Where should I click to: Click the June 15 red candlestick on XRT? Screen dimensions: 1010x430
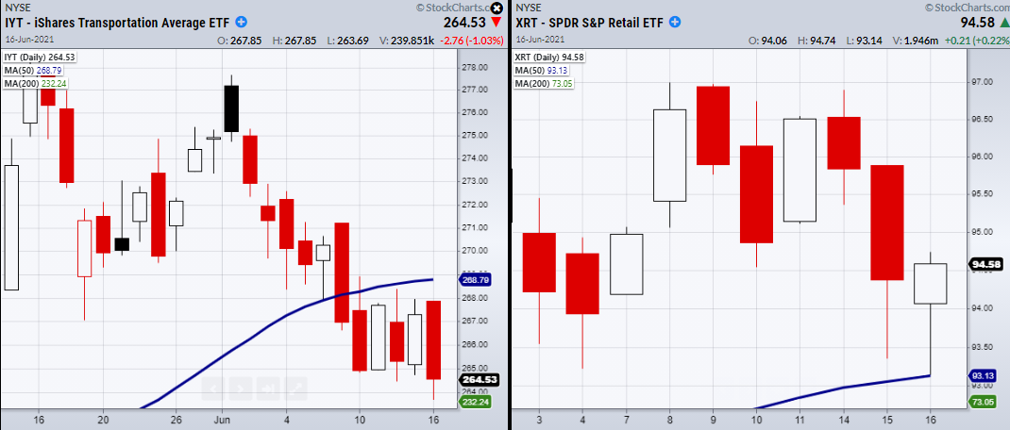click(887, 223)
